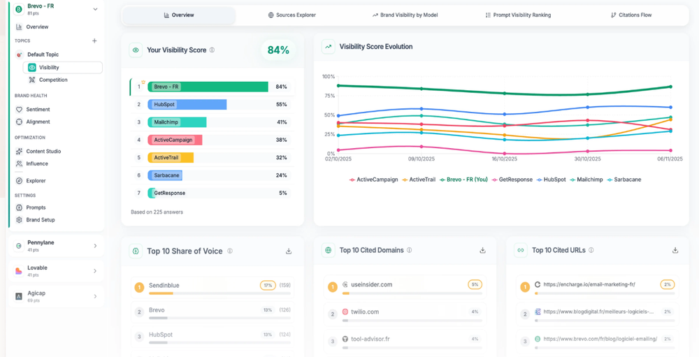
Task: Toggle GetResponse series in chart legend
Action: [x=512, y=179]
